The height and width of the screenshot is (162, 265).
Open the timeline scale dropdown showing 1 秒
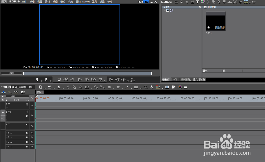point(26,100)
